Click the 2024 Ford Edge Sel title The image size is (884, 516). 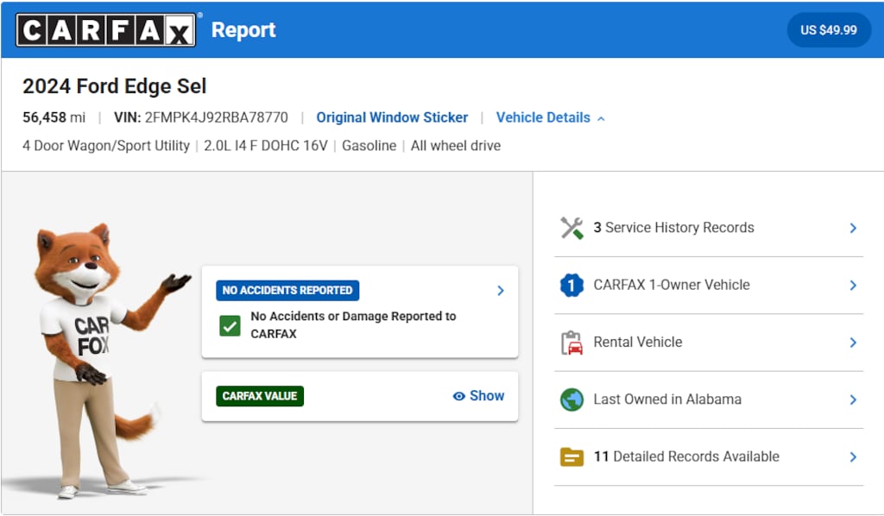[115, 86]
